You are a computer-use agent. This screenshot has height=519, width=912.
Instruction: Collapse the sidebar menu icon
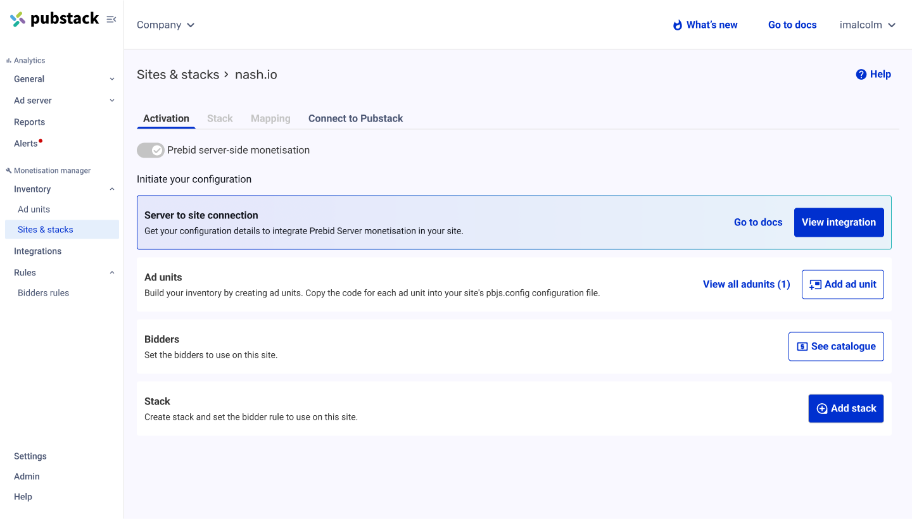point(111,20)
